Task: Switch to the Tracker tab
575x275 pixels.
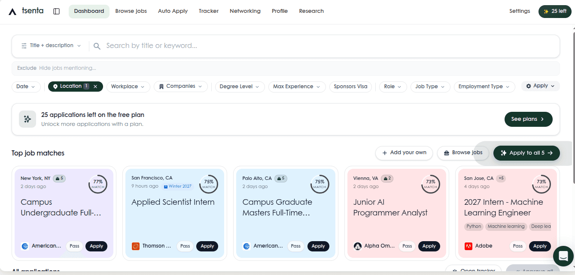Action: click(209, 11)
